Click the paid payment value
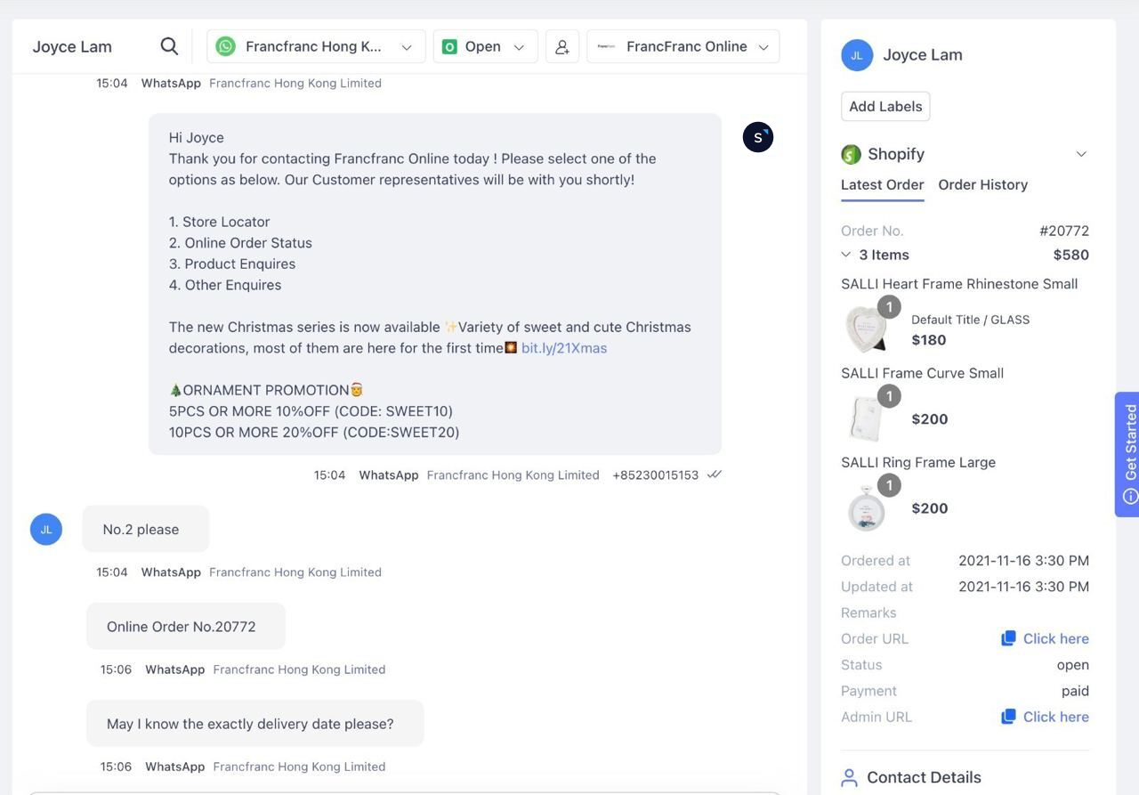Image resolution: width=1139 pixels, height=795 pixels. [x=1075, y=691]
